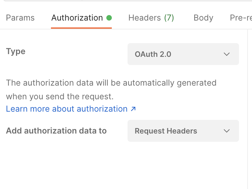
Task: Click the green (7) headers count
Action: (x=169, y=18)
